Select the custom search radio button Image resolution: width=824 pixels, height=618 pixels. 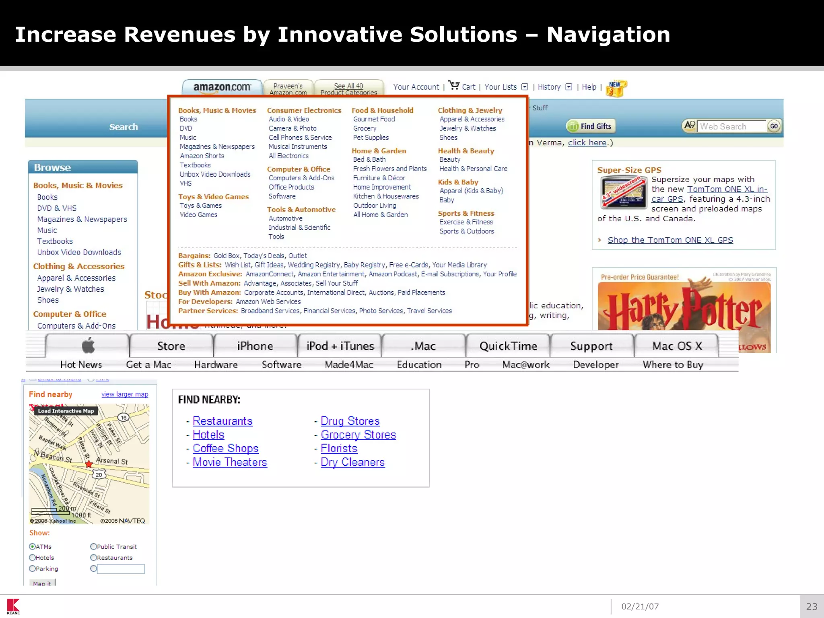coord(93,569)
